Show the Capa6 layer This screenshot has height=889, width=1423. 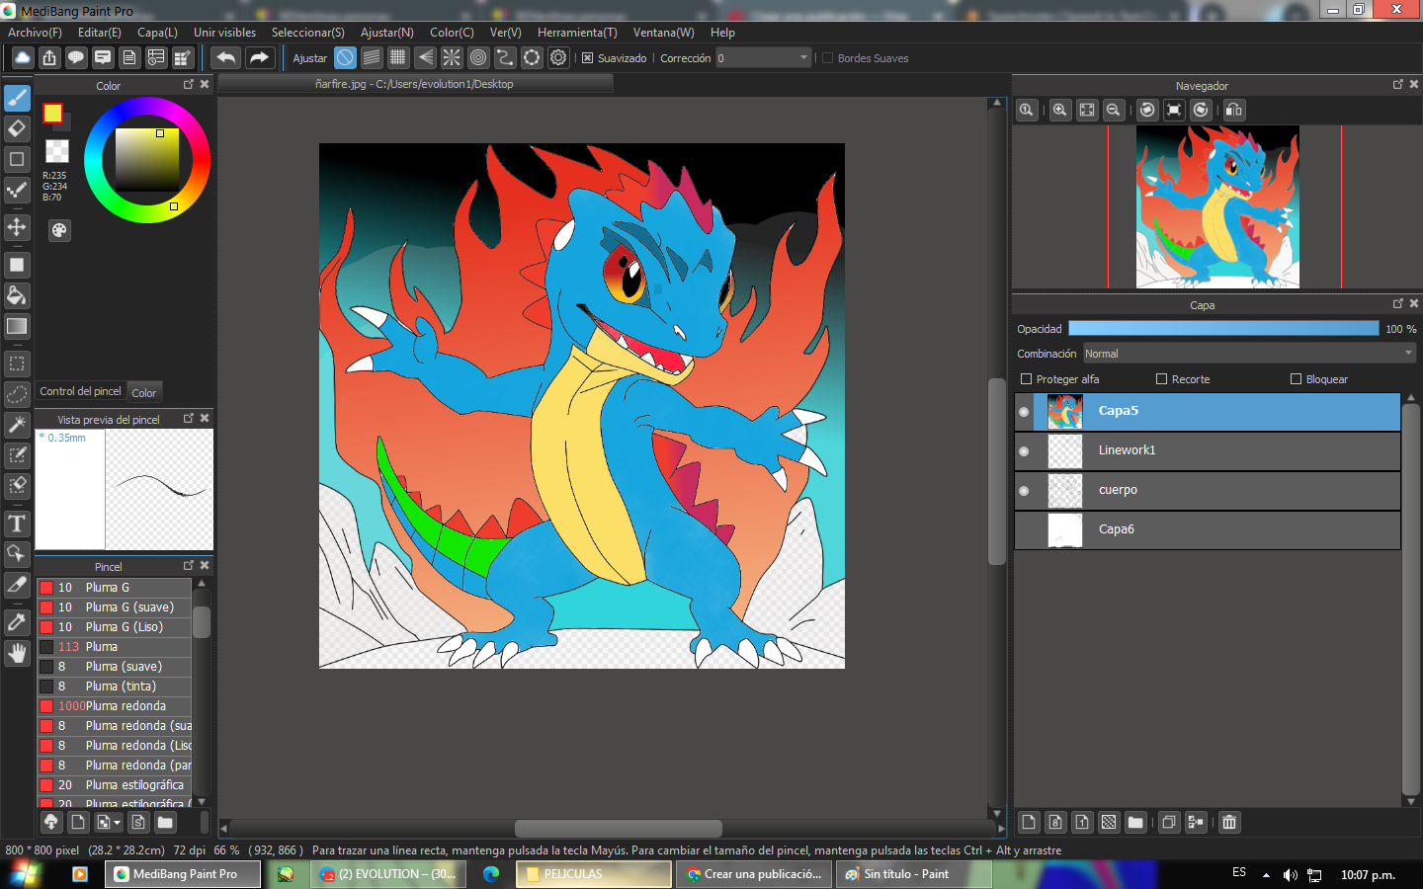click(x=1024, y=530)
